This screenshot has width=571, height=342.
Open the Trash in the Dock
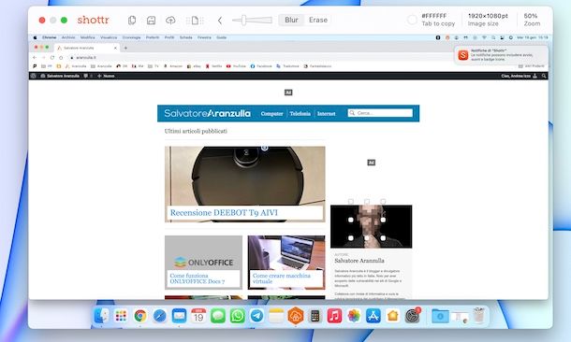click(x=479, y=316)
